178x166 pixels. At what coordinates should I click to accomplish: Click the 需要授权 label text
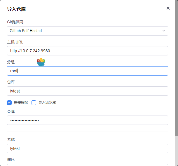pyautogui.click(x=21, y=102)
